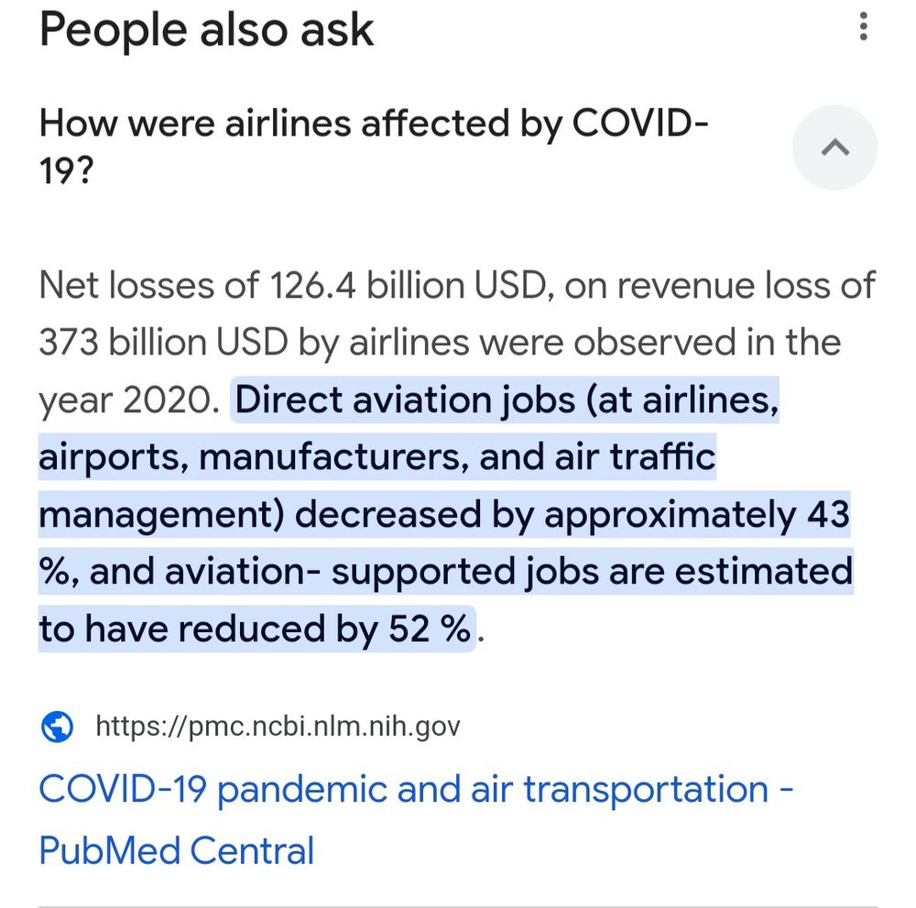Click the gray circle around the chevron
Image resolution: width=916 pixels, height=908 pixels.
(x=834, y=148)
